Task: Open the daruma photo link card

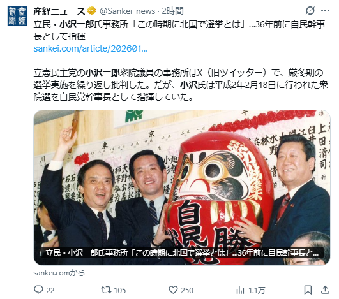Action: click(x=182, y=187)
